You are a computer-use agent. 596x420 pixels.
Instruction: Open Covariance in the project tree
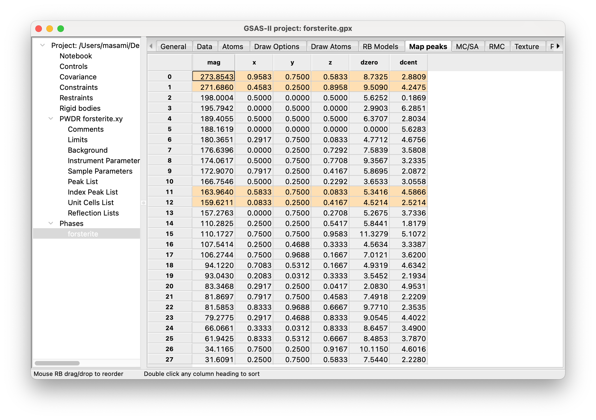click(x=78, y=77)
